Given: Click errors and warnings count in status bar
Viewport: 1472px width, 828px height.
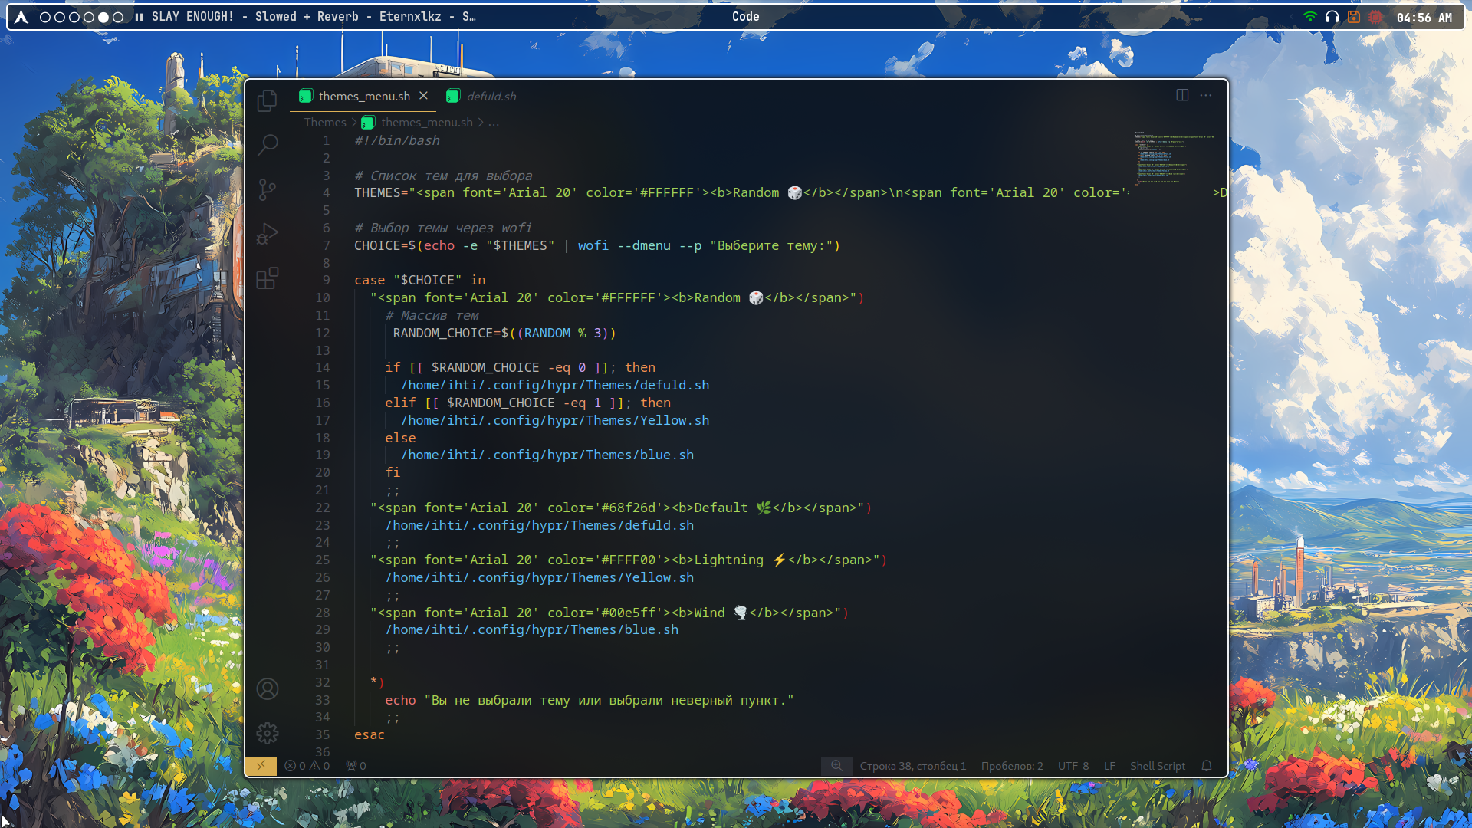Looking at the screenshot, I should point(307,766).
